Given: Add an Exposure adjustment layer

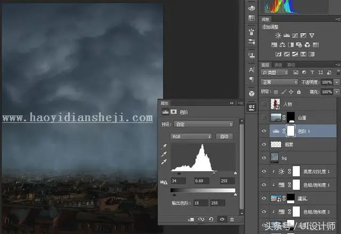Looking at the screenshot, I should click(303, 36).
